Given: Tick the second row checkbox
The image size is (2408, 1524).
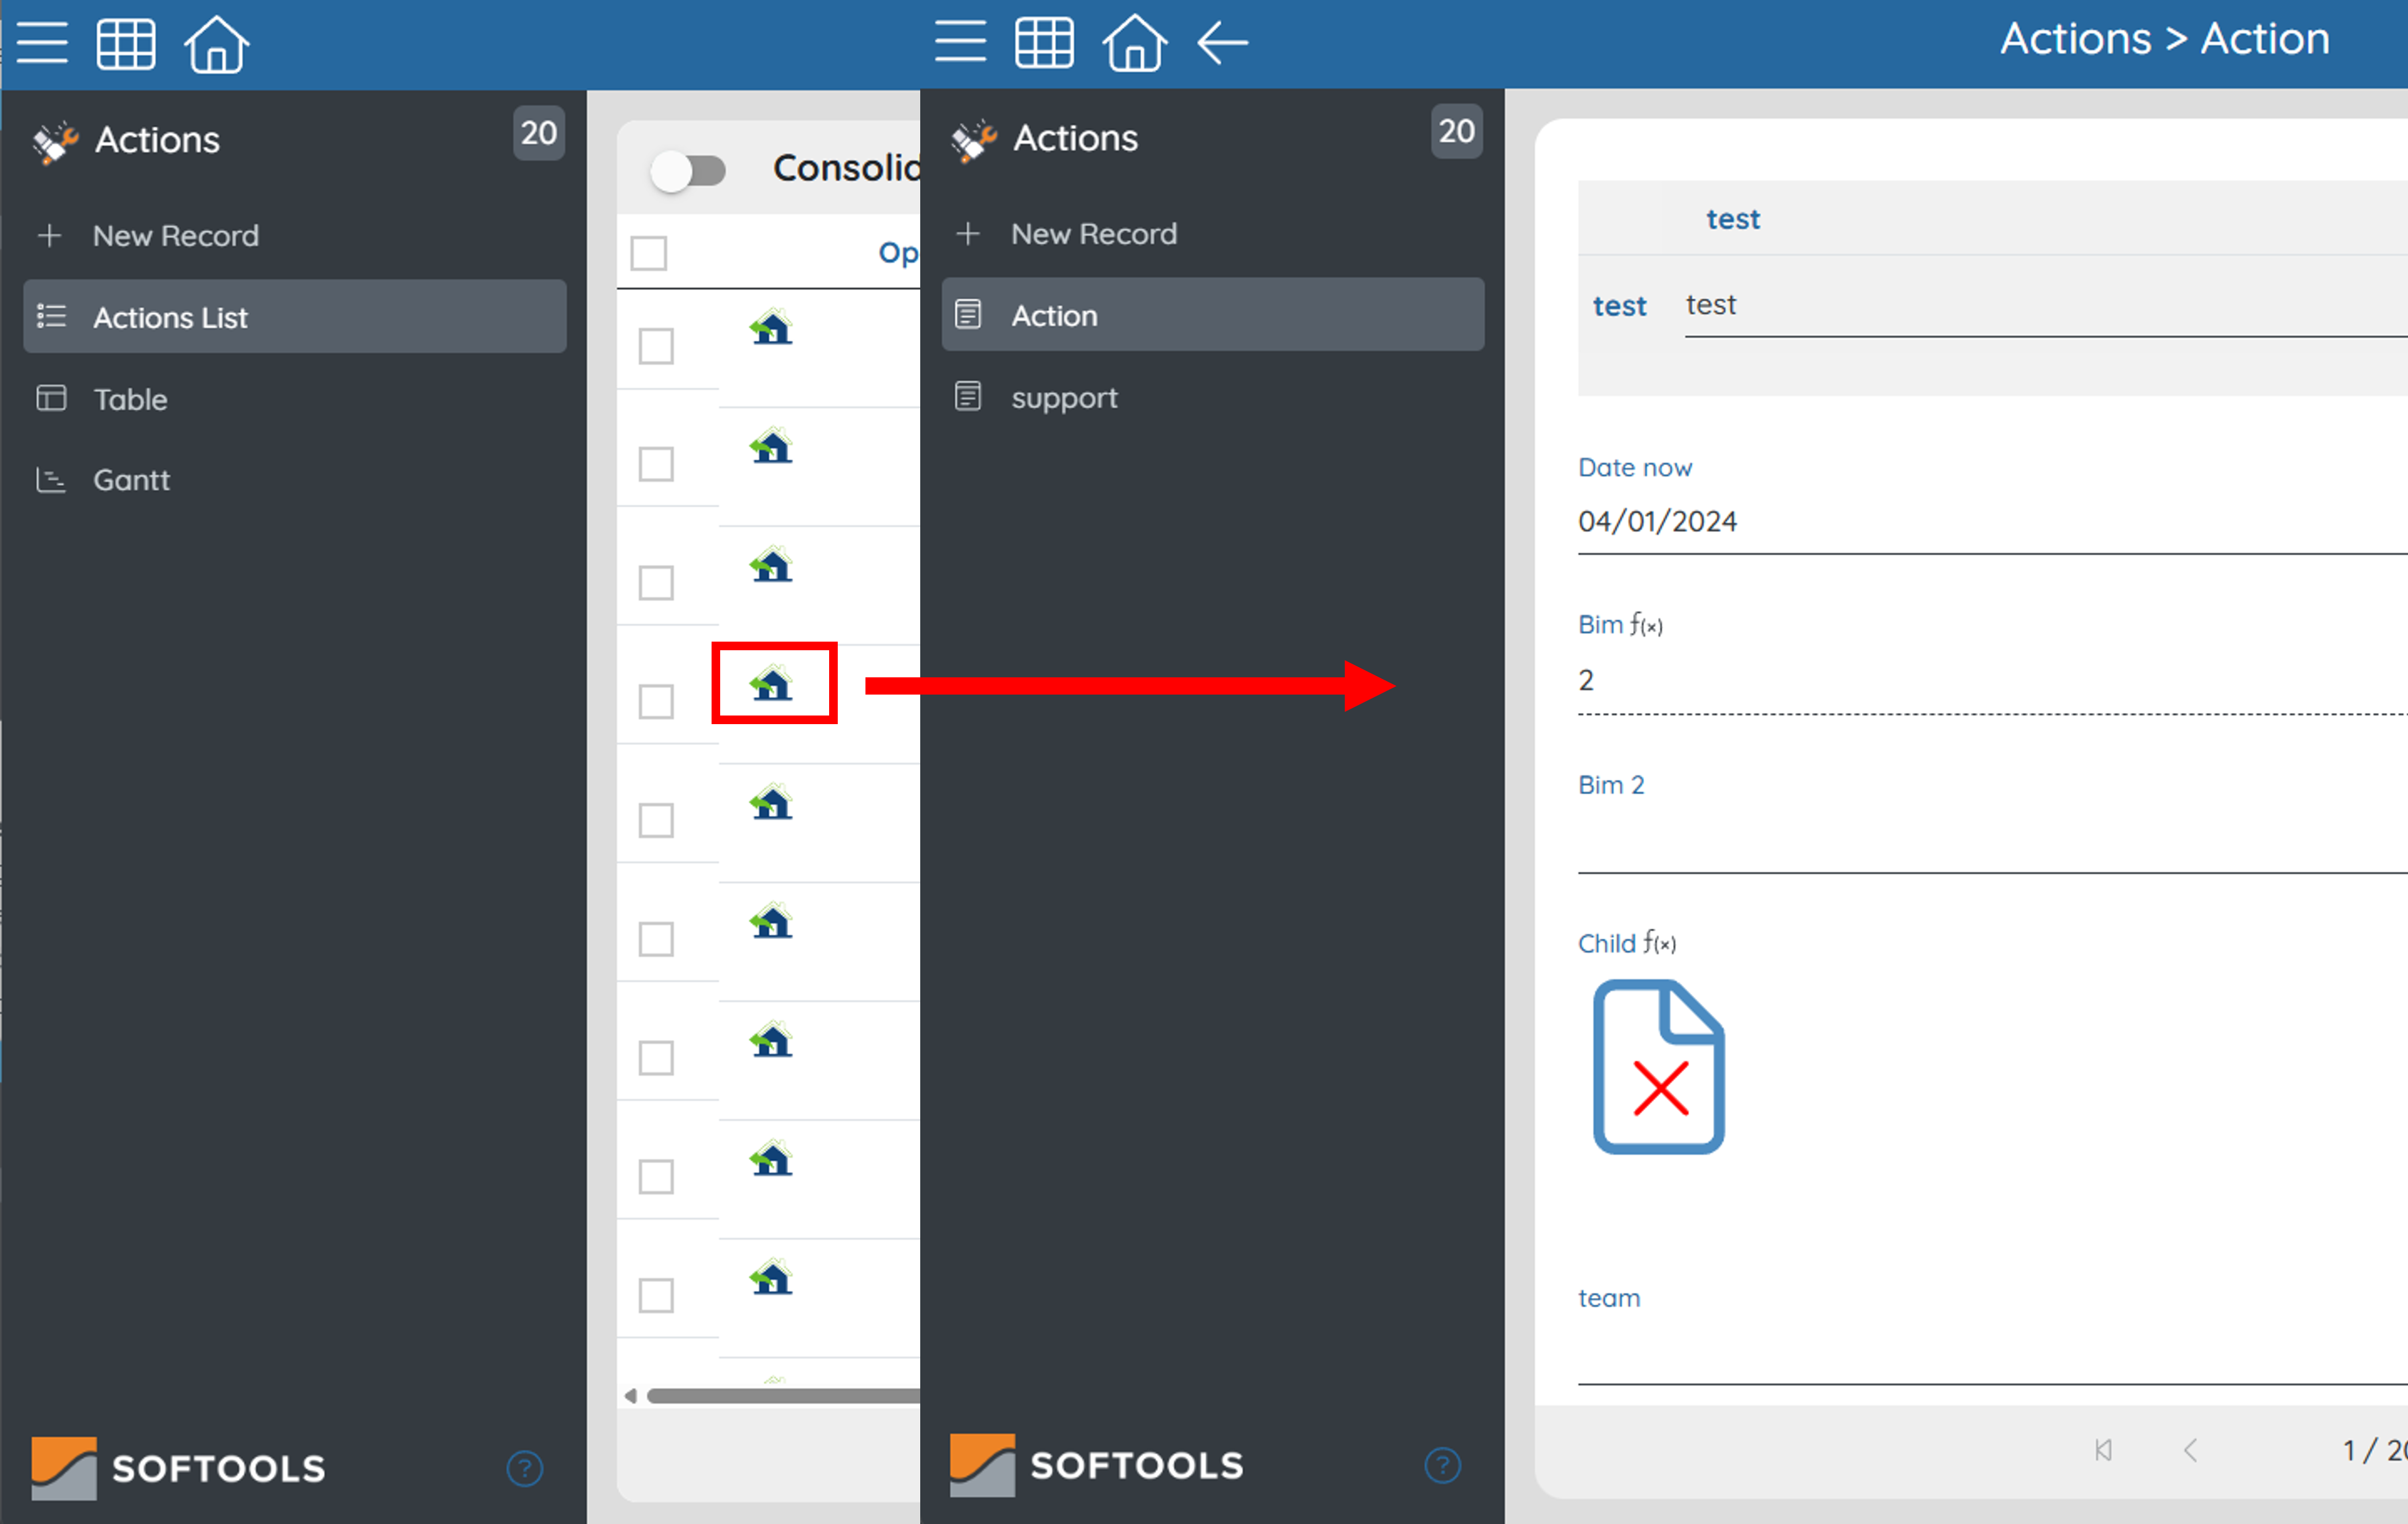Looking at the screenshot, I should tap(656, 464).
